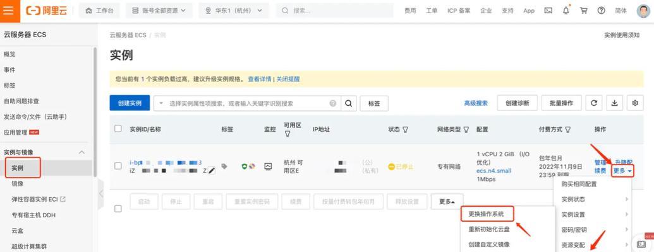Screen dimensions: 654x252
Task: Check the instance row checkbox
Action: coord(118,166)
